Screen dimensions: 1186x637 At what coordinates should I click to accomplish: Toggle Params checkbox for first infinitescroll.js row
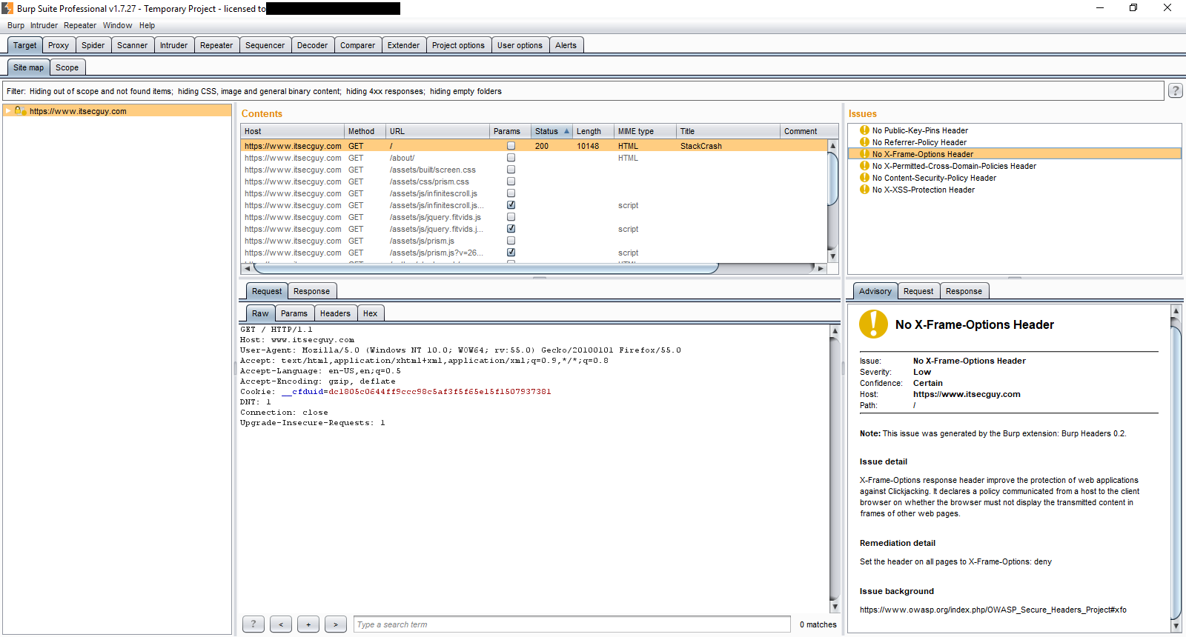pos(511,193)
